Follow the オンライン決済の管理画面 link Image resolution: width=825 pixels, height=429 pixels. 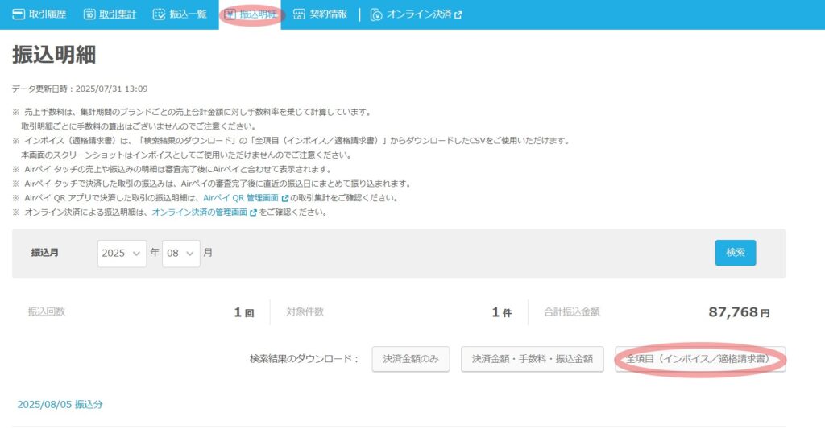pyautogui.click(x=199, y=212)
